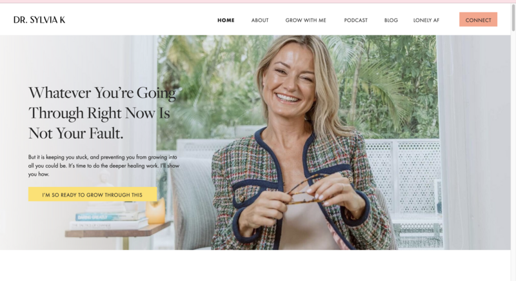Click the gold button on tweed jacket pocket
The image size is (516, 281).
click(241, 199)
